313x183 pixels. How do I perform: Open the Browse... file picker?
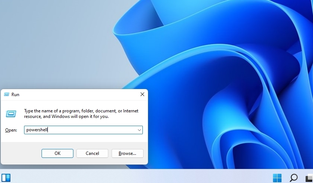127,153
